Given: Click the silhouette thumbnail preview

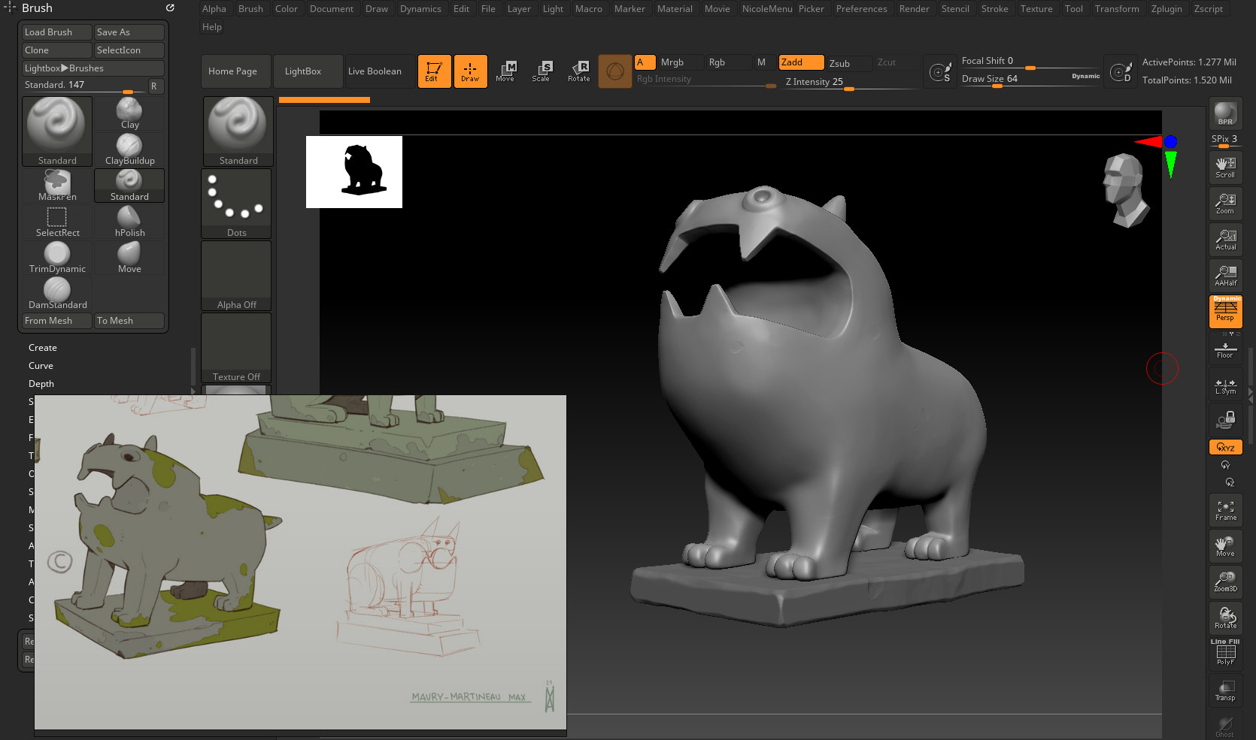Looking at the screenshot, I should [x=354, y=172].
